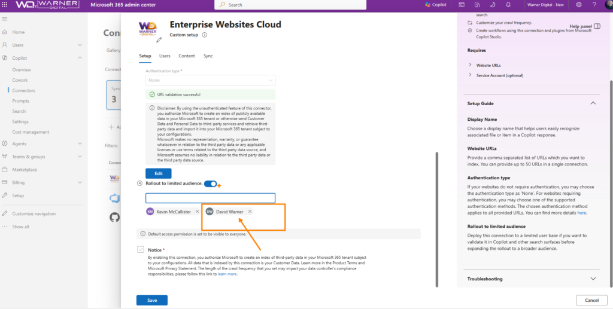
Task: Click the Home icon in sidebar
Action: point(5,32)
